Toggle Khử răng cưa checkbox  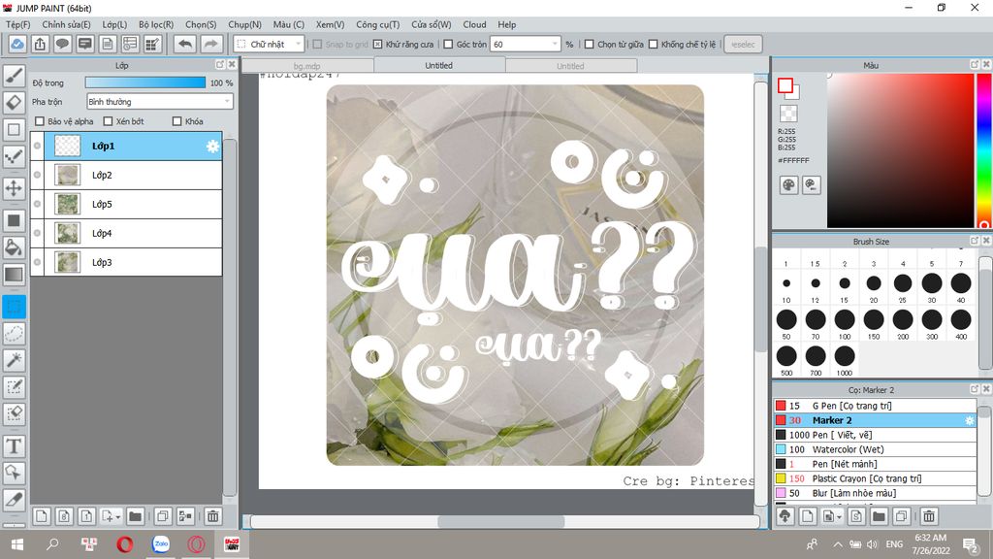377,45
